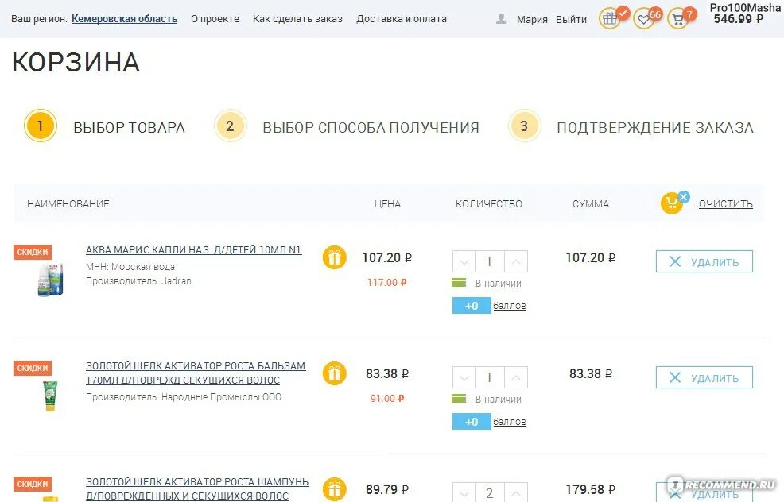Open Золотой Шелк шампунь product link

point(197,488)
